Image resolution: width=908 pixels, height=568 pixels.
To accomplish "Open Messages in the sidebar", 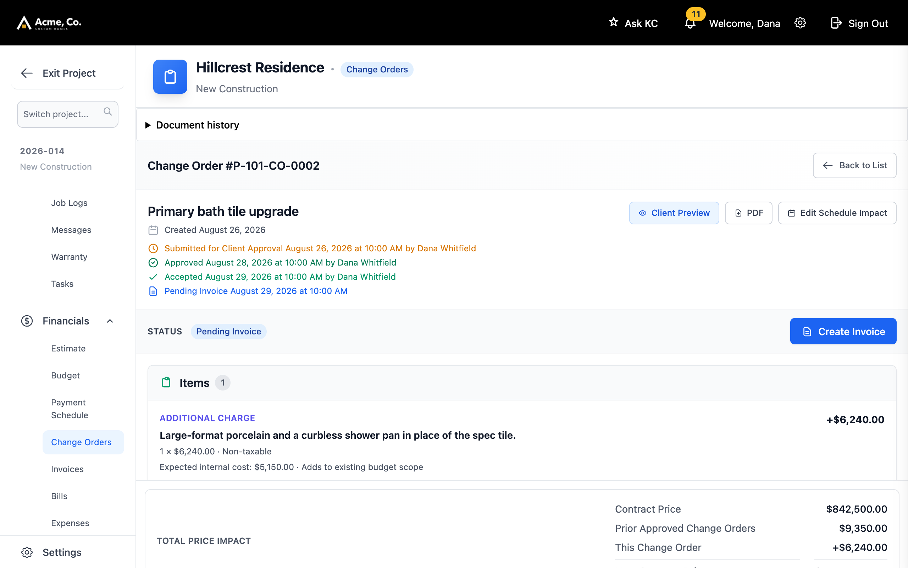I will [71, 230].
